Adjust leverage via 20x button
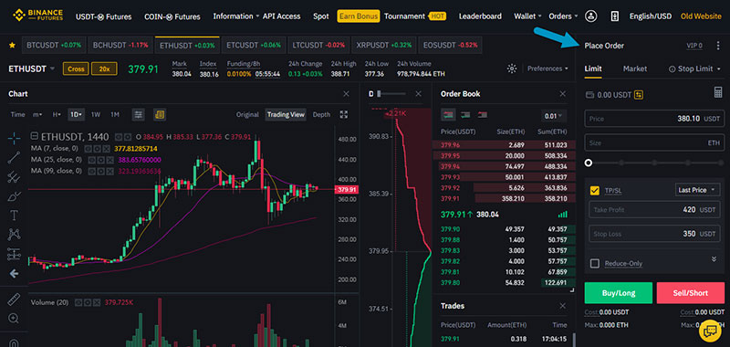 pos(104,68)
